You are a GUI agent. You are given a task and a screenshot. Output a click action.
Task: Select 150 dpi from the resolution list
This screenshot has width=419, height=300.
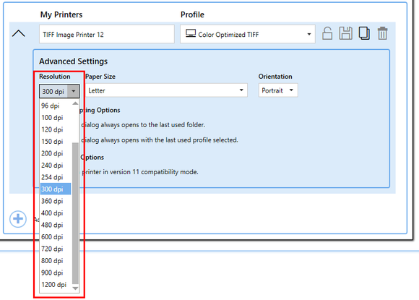[x=56, y=142]
